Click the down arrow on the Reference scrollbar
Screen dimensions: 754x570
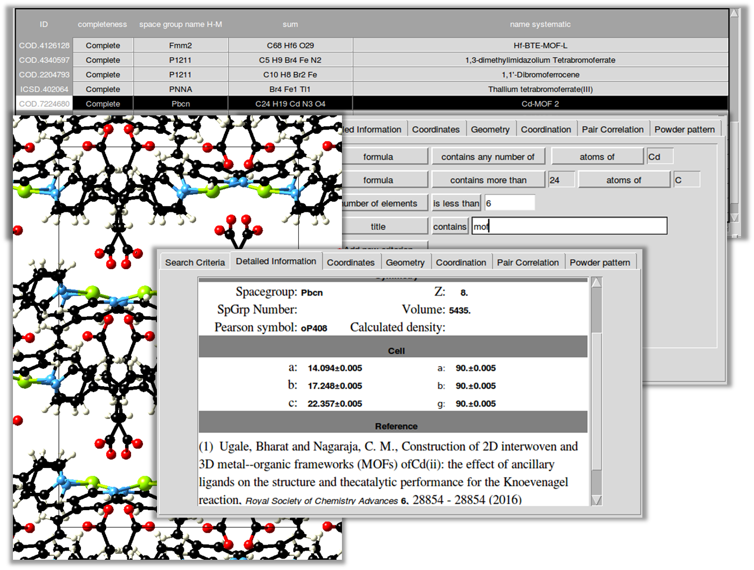pyautogui.click(x=596, y=500)
